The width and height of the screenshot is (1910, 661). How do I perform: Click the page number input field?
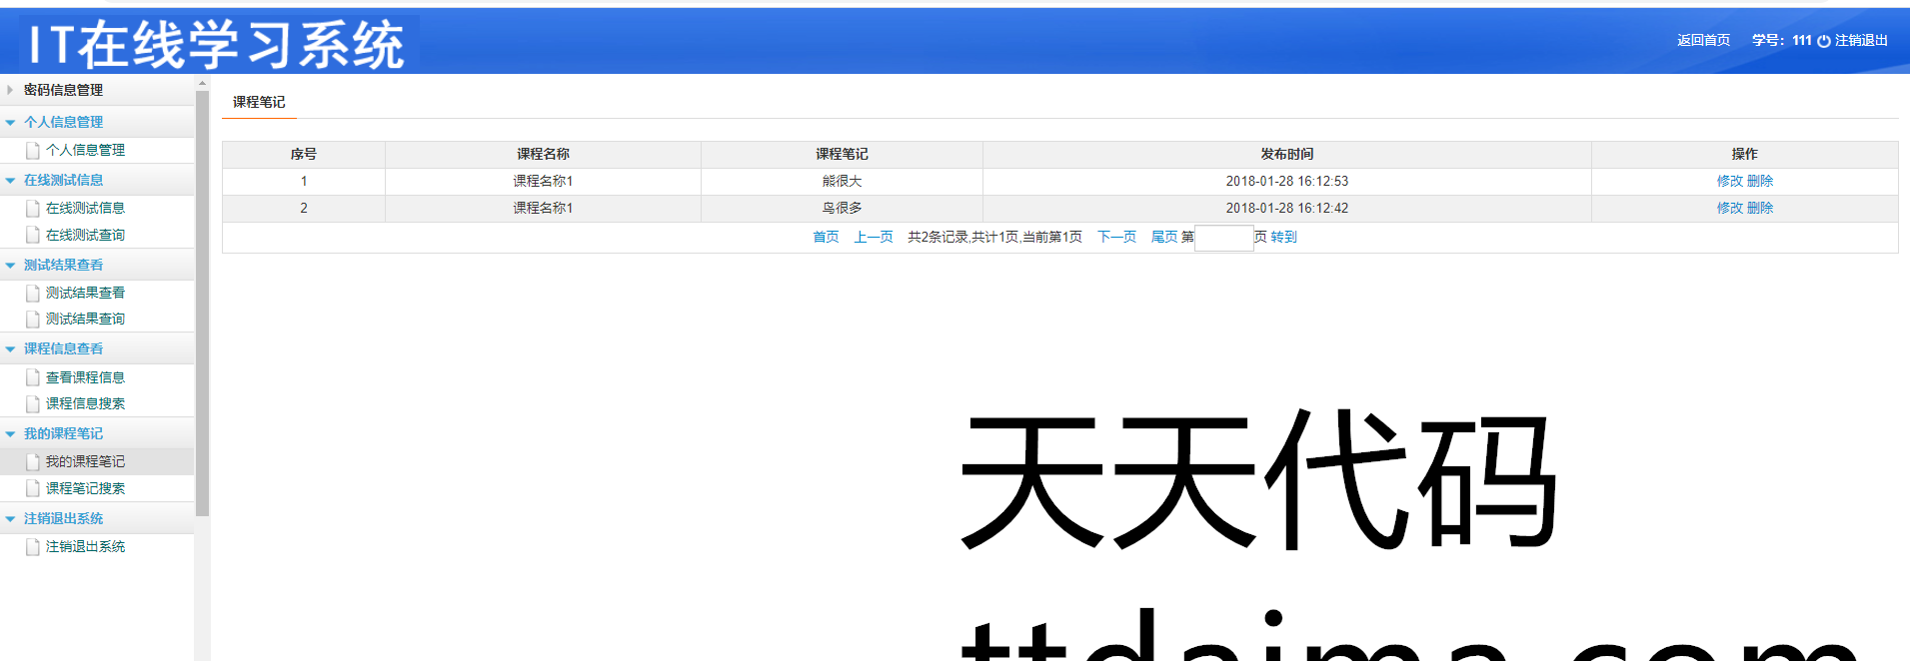pos(1223,238)
